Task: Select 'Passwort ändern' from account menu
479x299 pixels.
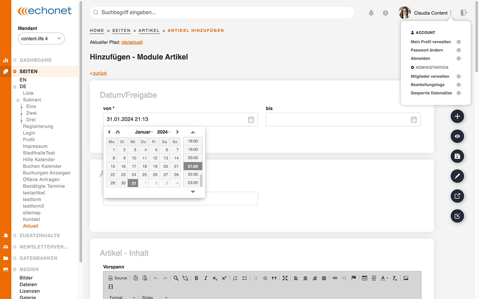Action: tap(427, 50)
